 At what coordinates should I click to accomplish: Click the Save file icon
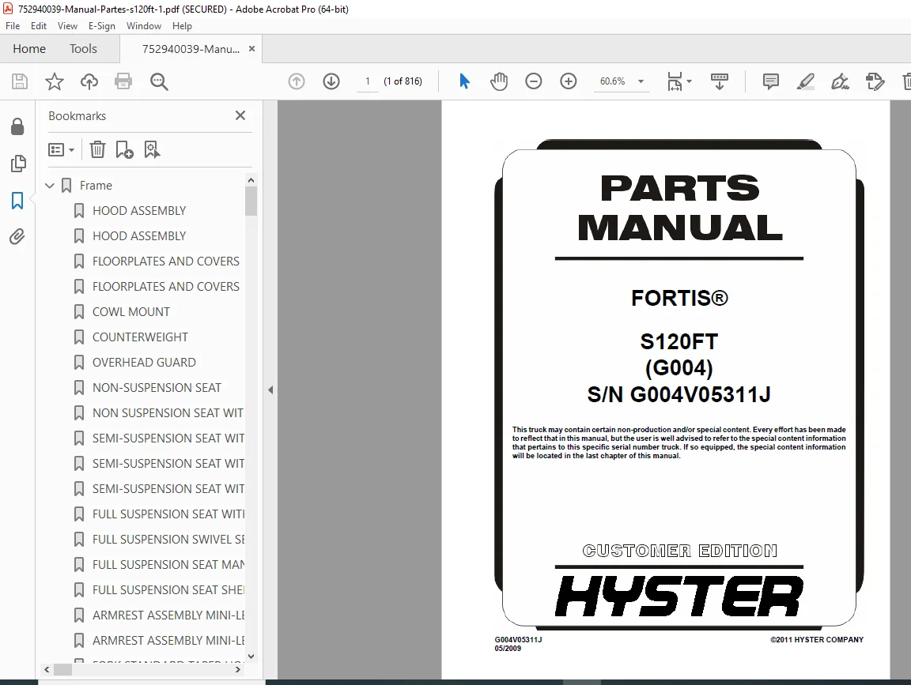[x=20, y=81]
